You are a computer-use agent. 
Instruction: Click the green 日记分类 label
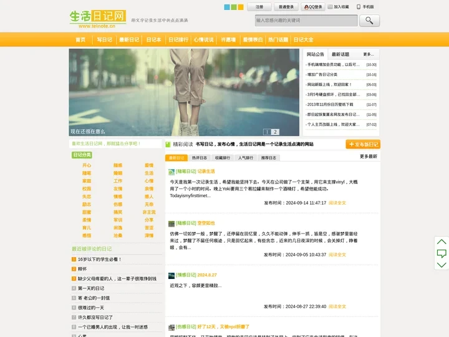coord(82,155)
